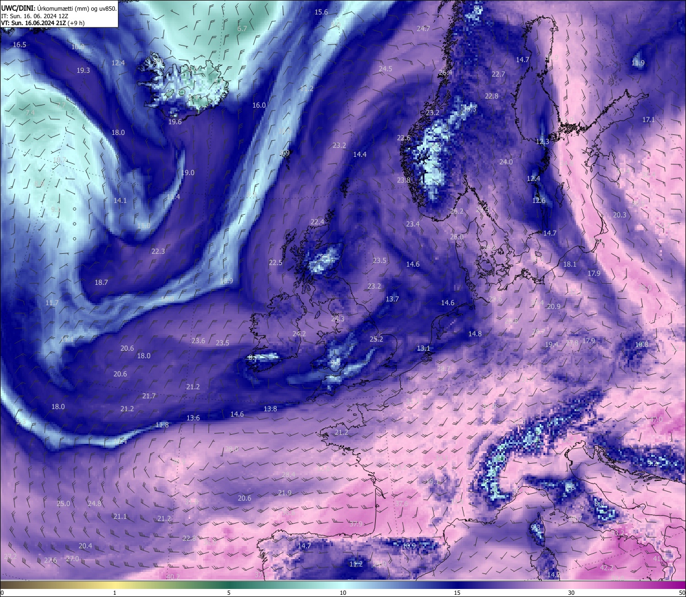Click the map value 42.2
Viewport: 686px width, 597px height.
pos(606,568)
